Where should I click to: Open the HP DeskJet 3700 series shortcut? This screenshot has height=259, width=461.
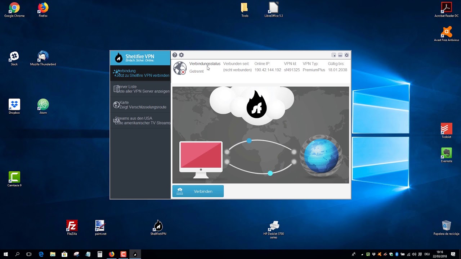click(274, 230)
